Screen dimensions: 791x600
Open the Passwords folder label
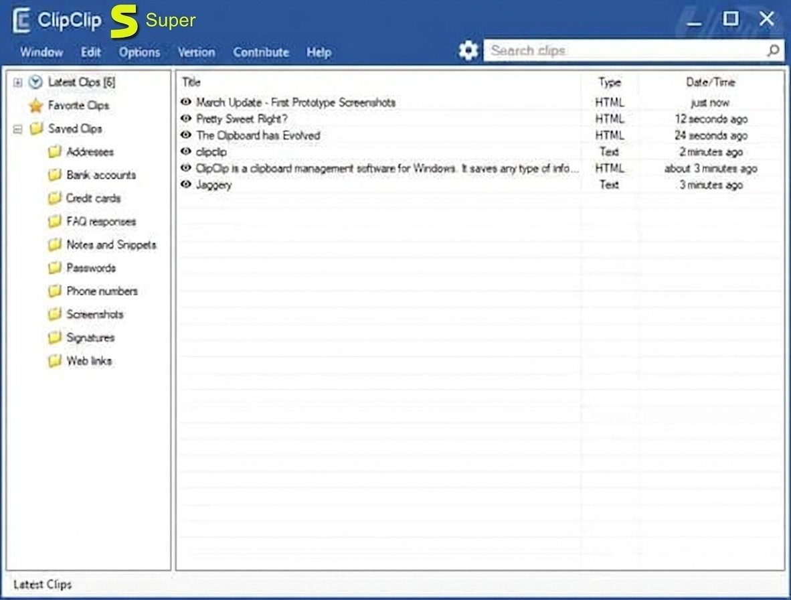click(x=91, y=268)
